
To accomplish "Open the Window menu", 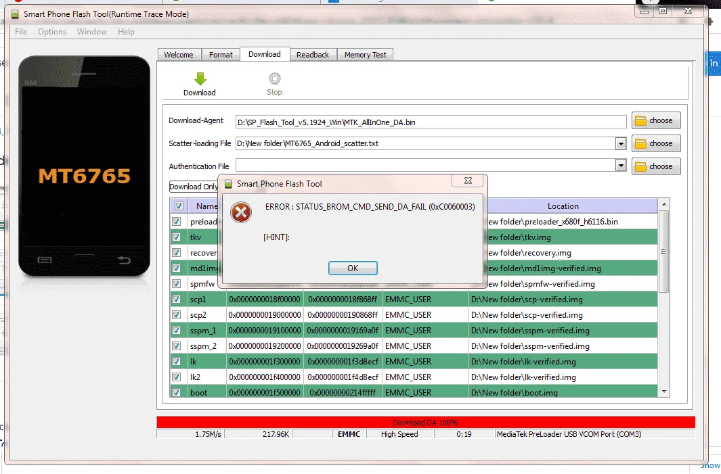I will point(92,32).
